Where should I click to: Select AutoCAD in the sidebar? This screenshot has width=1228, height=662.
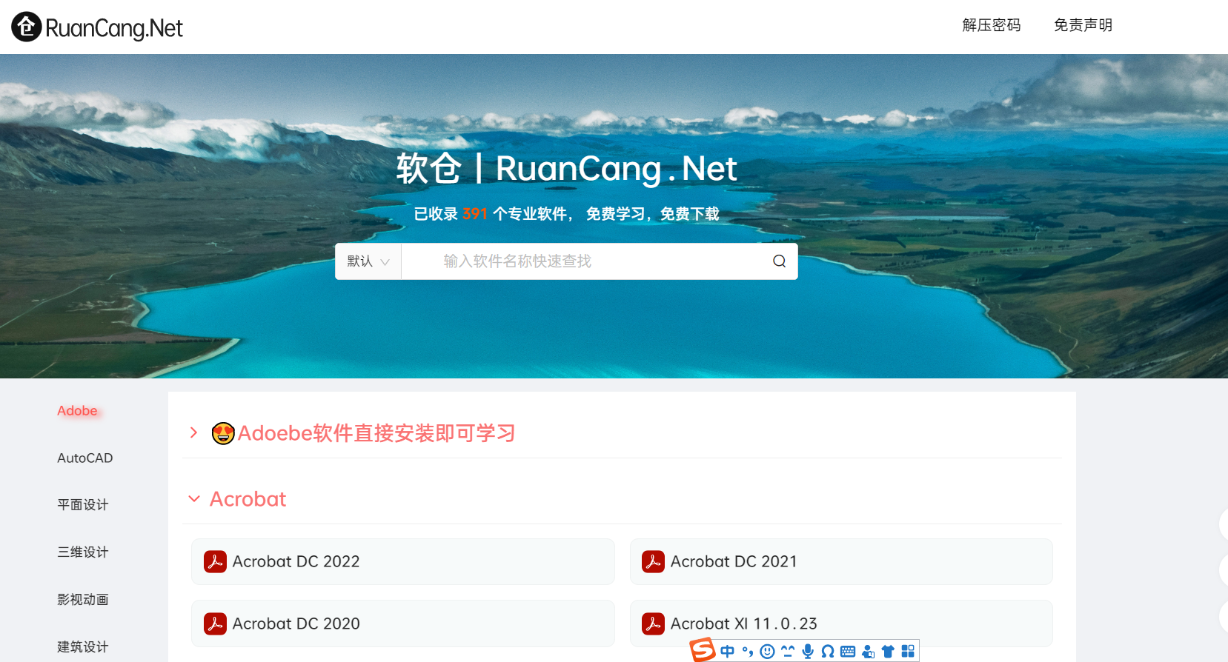85,458
